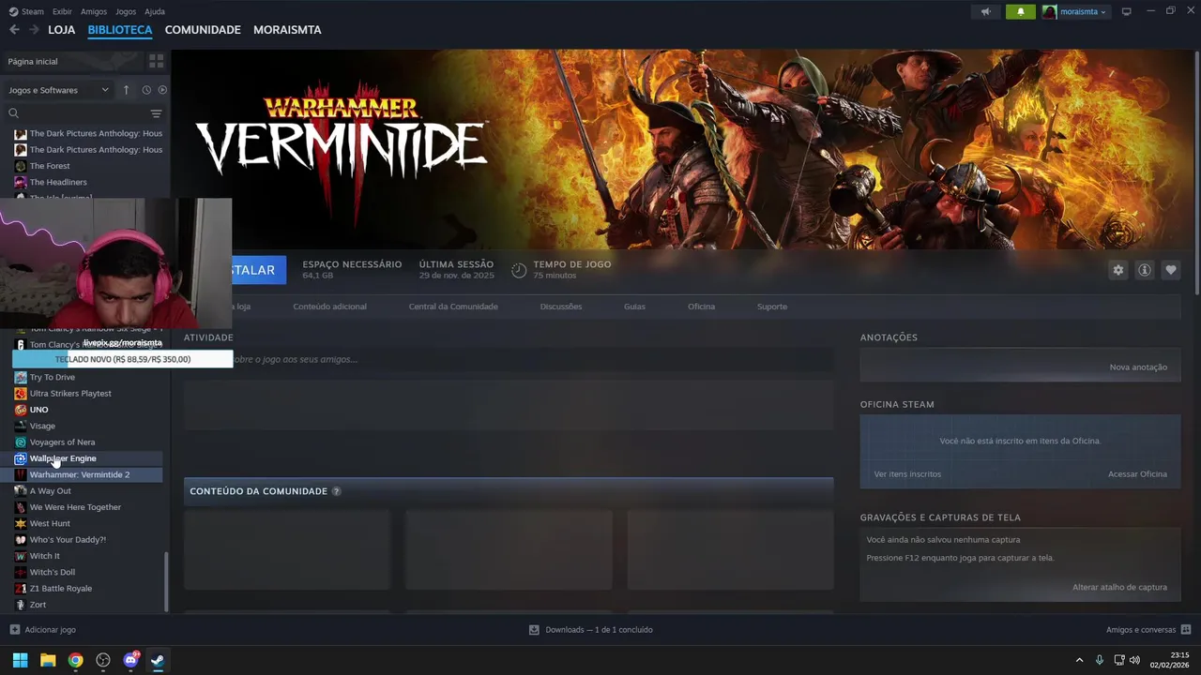Viewport: 1201px width, 675px height.
Task: Click the help icon beside Conteúdo da Comunidade
Action: coord(336,491)
